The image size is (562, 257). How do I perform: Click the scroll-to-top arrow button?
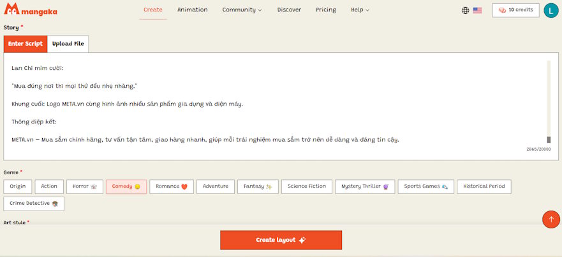pos(551,219)
